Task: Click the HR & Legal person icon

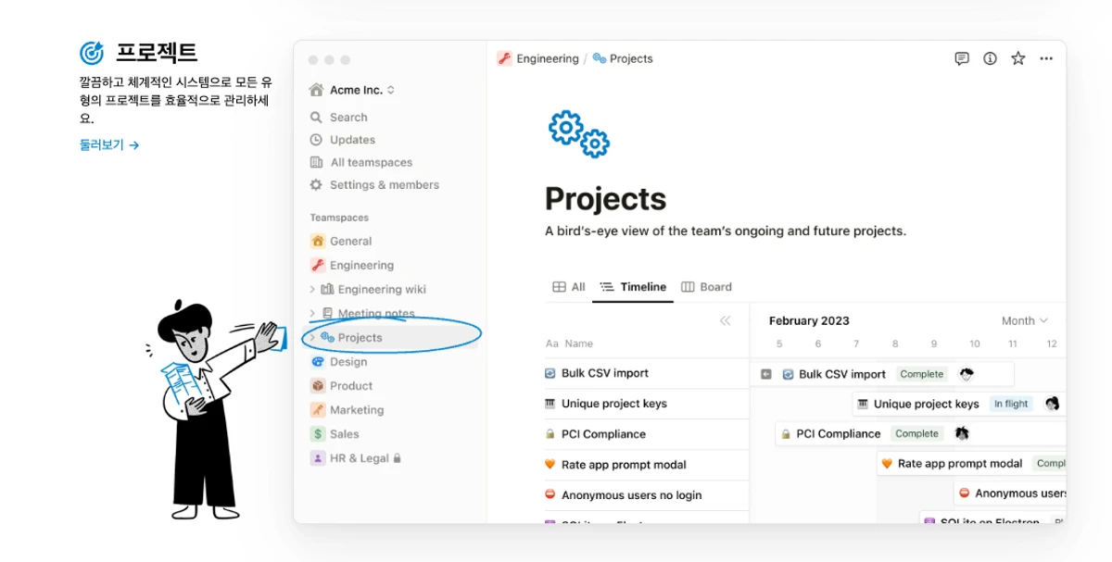Action: pyautogui.click(x=318, y=458)
